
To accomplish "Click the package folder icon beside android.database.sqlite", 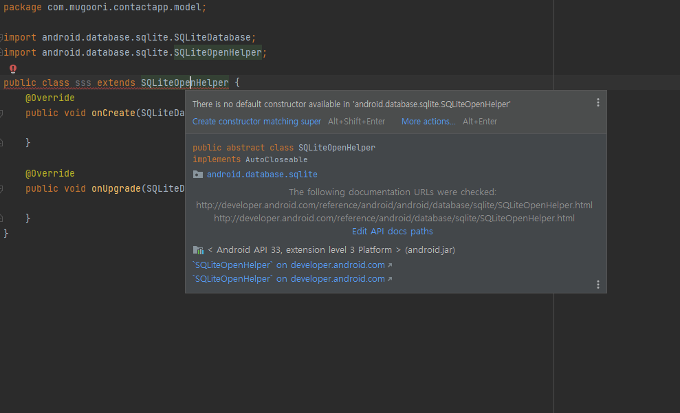I will (198, 175).
